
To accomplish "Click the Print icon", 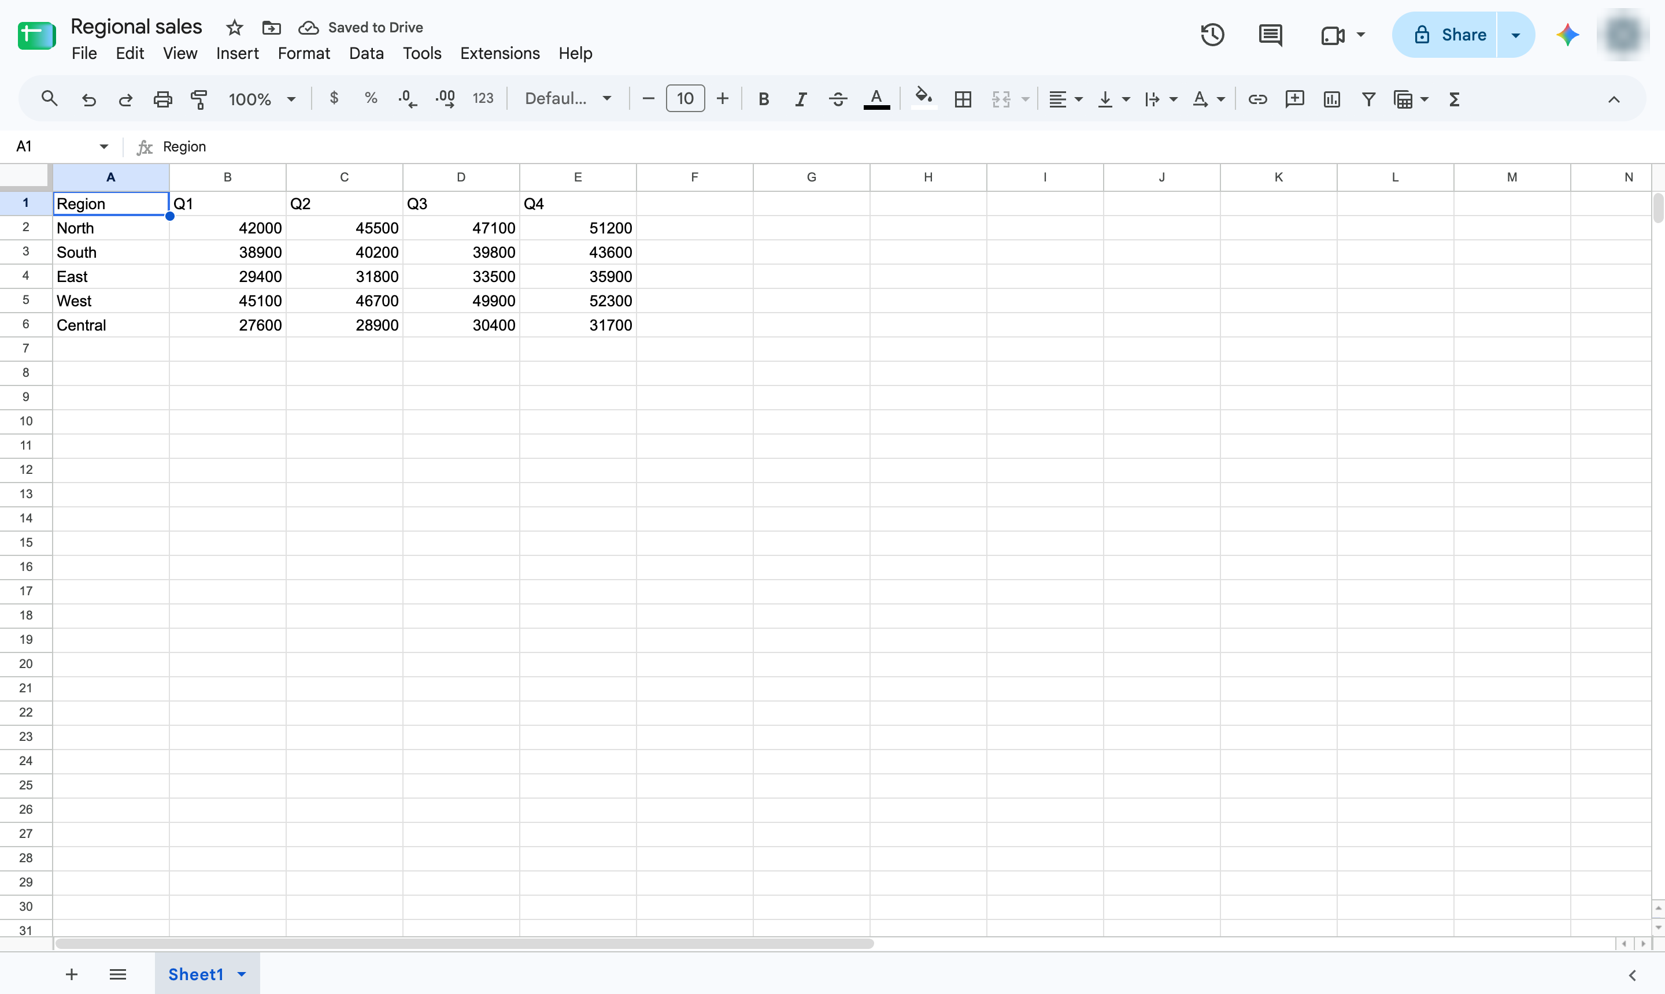I will (163, 99).
